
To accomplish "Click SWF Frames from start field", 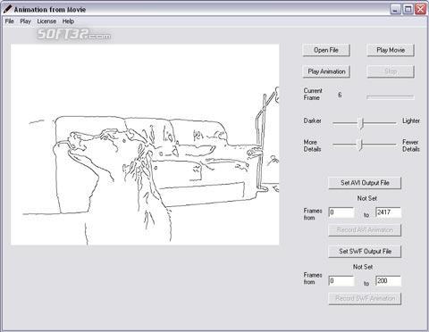I will click(341, 281).
